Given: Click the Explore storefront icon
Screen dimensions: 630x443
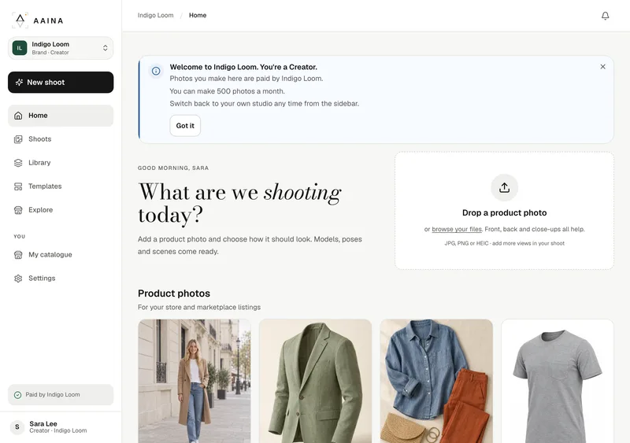Looking at the screenshot, I should pyautogui.click(x=18, y=210).
